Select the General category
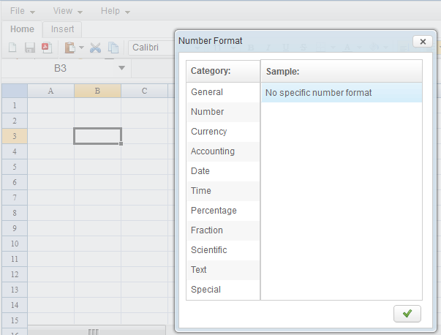441x335 pixels. (x=223, y=92)
